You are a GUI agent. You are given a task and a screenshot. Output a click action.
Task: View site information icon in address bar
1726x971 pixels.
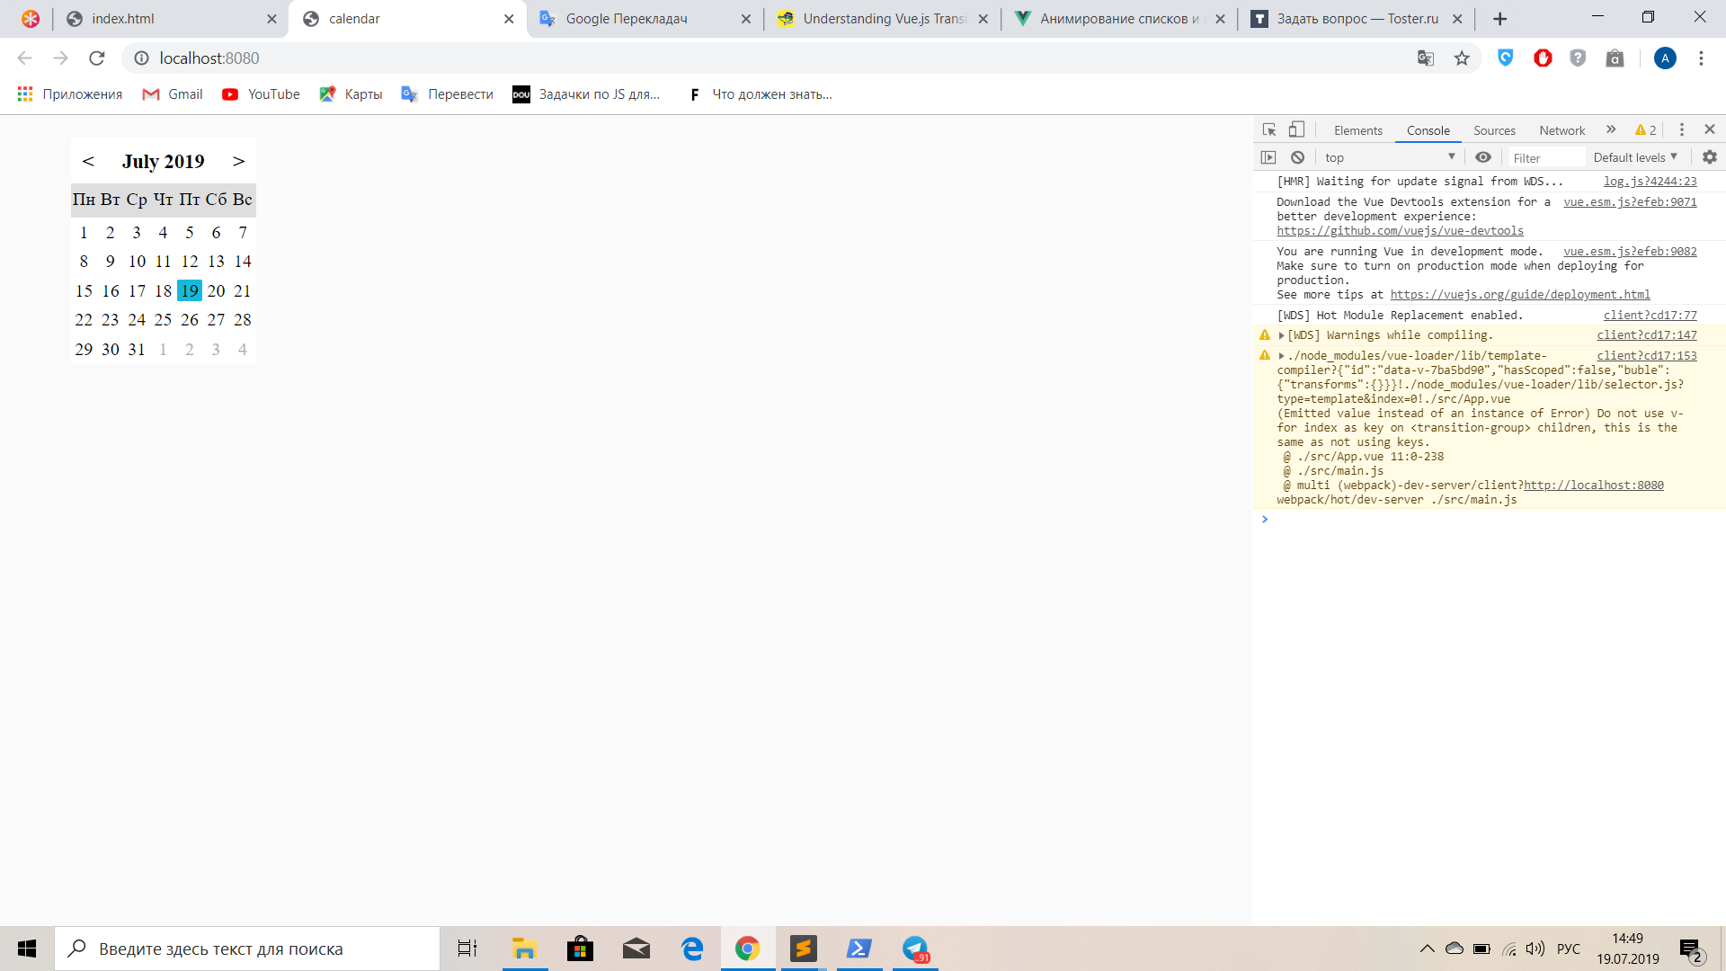coord(141,58)
